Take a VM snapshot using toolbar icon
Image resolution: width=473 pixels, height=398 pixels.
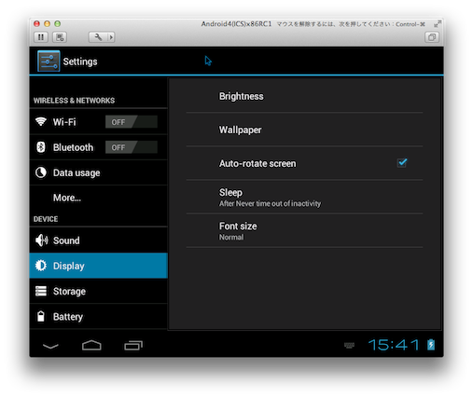[60, 37]
